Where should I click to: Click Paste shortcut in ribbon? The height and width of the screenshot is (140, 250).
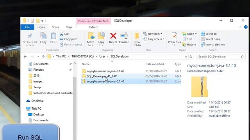71,45
